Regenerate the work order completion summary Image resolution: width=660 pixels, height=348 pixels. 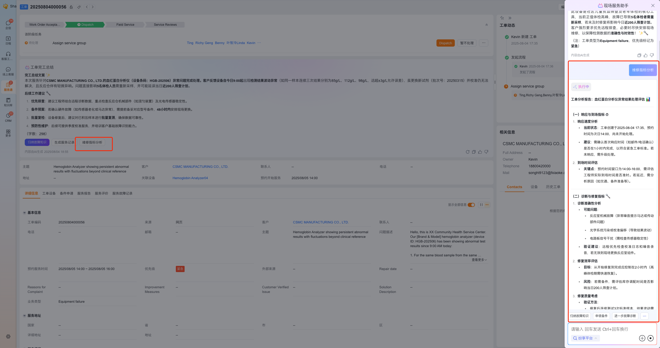tap(467, 152)
